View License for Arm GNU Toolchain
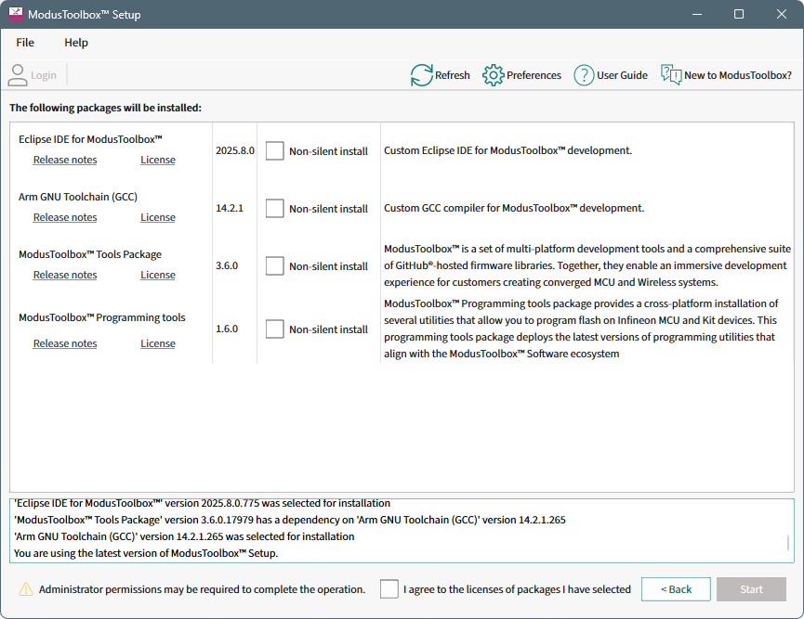804x619 pixels. tap(158, 217)
